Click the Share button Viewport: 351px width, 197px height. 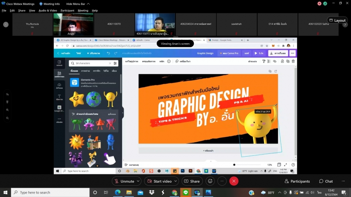pyautogui.click(x=191, y=181)
